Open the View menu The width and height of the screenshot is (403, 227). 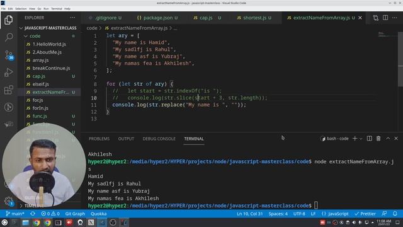pos(32,9)
